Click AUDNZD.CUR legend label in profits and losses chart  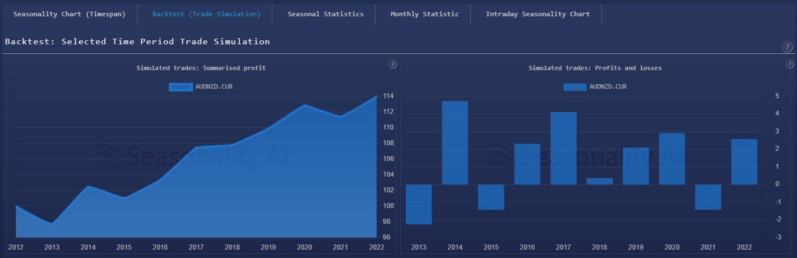click(x=608, y=86)
